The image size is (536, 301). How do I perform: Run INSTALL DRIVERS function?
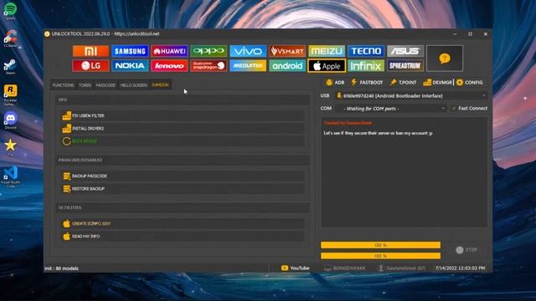[x=183, y=128]
